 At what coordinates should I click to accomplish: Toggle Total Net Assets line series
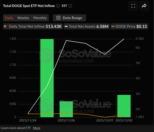[x=86, y=26]
